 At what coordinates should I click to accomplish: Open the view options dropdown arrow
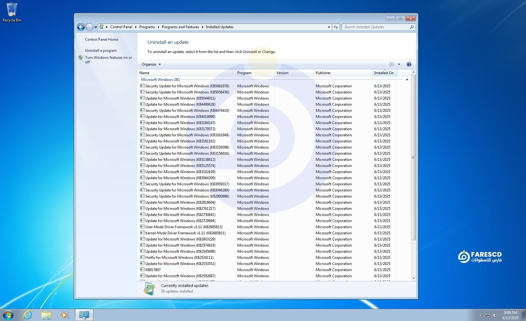(399, 64)
